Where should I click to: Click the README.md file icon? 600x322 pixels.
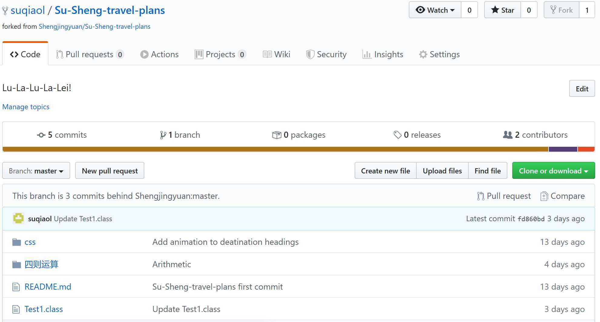(16, 287)
